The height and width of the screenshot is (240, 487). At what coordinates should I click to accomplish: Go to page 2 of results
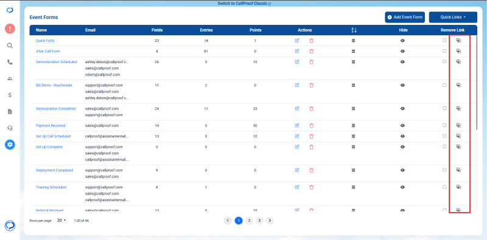pos(249,221)
